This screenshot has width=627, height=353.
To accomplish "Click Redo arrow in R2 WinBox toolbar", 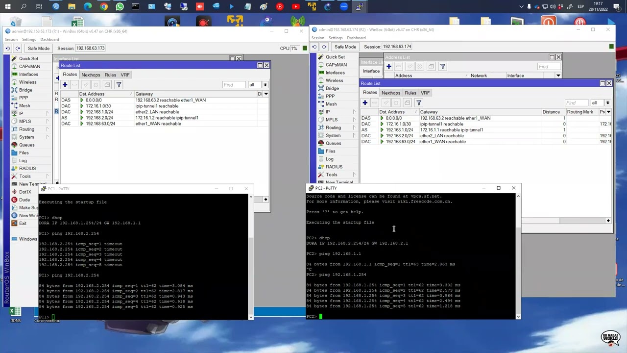I will click(324, 47).
